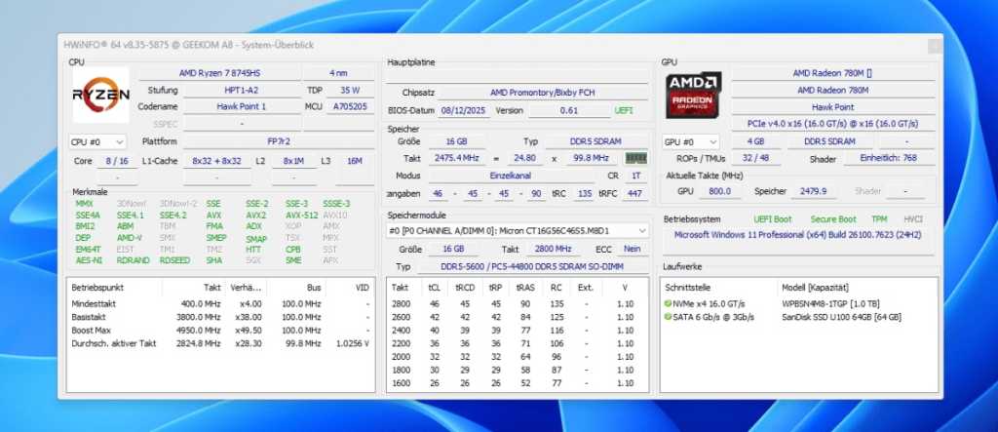The image size is (998, 432).
Task: Open the CPU #0 selector dropdown
Action: point(97,141)
